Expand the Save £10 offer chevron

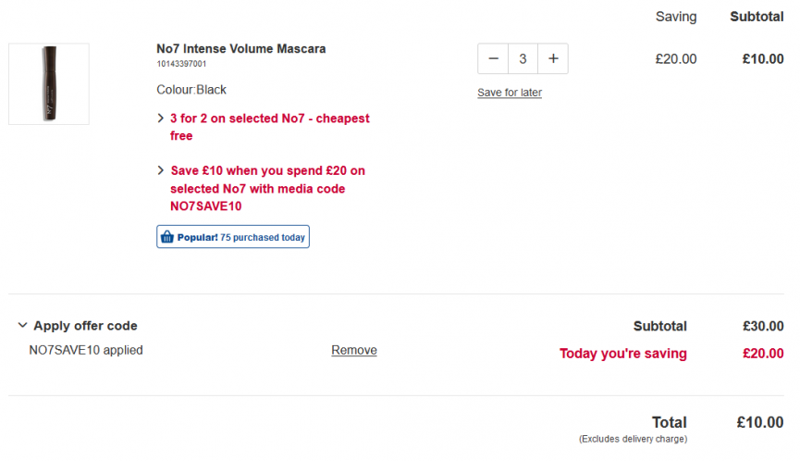coord(161,170)
